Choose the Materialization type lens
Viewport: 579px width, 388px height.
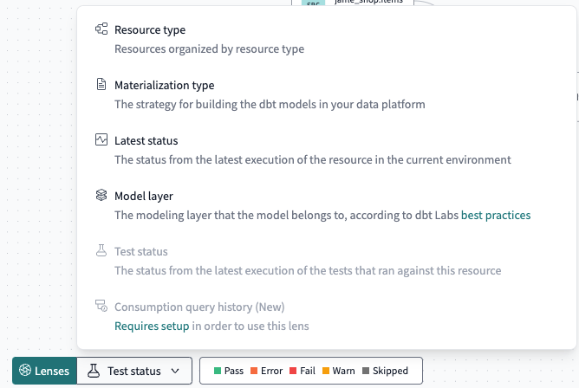327,94
